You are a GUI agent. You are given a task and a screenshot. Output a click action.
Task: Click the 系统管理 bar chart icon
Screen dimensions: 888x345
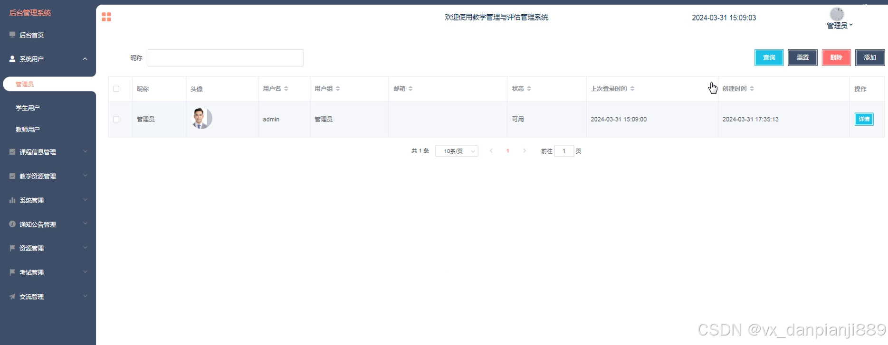click(12, 200)
